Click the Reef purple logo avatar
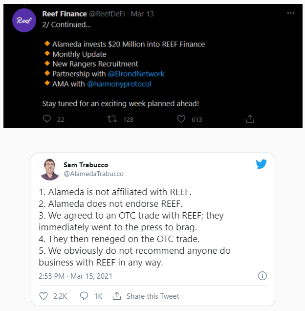305x311 pixels. (22, 22)
